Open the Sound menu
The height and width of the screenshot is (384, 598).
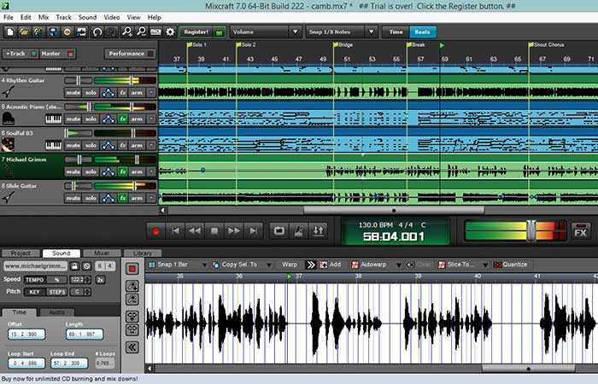click(87, 17)
